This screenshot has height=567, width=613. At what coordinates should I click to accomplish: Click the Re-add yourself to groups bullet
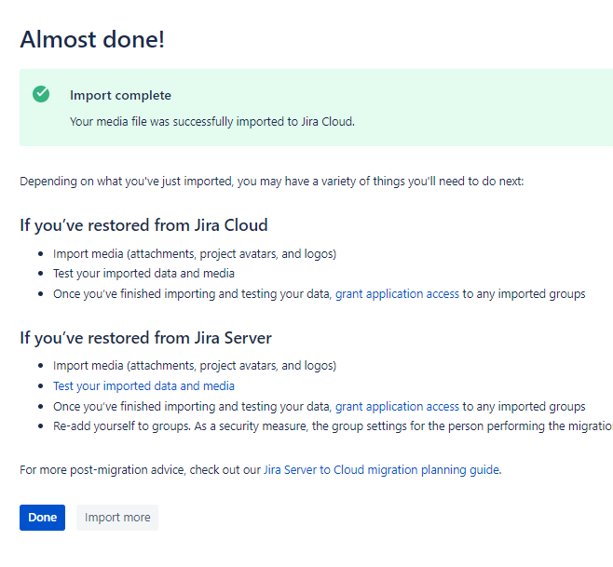326,426
